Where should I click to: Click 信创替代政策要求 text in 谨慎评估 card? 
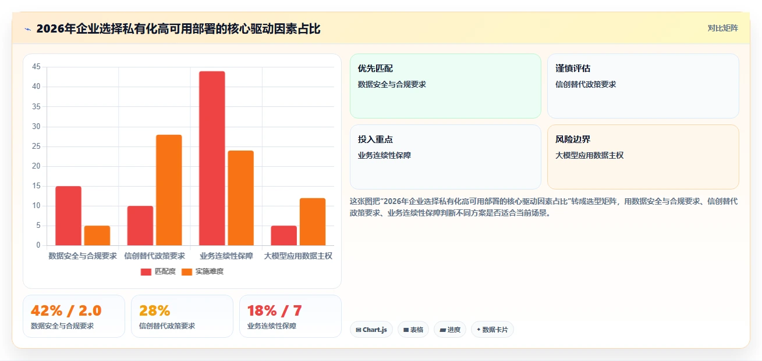[586, 84]
